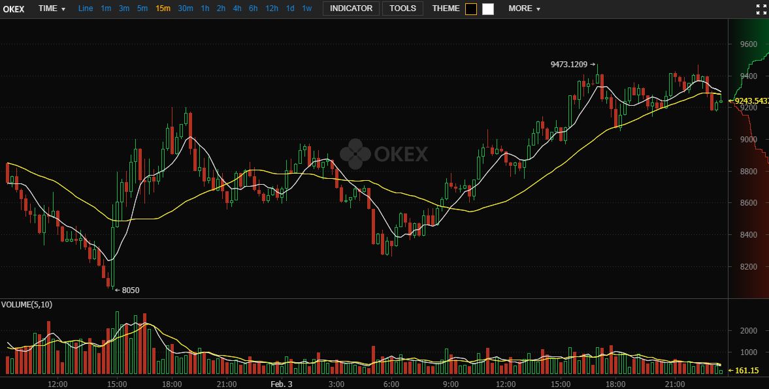Switch to the 1m interval
This screenshot has height=389, width=769.
tap(106, 9)
